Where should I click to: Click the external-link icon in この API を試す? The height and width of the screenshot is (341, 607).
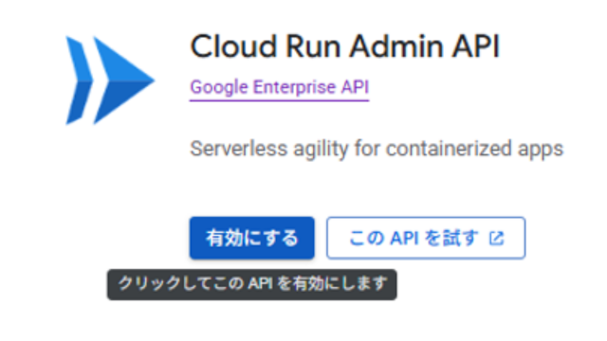coord(496,238)
